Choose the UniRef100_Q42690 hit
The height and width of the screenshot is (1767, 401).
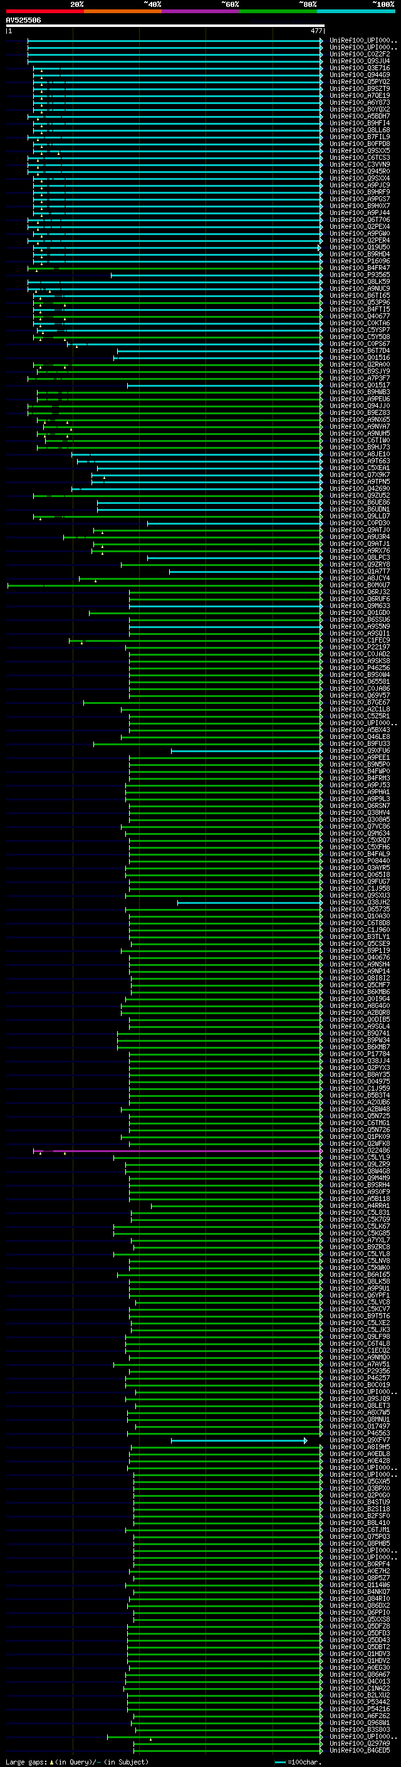click(360, 488)
